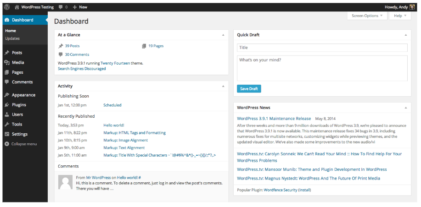421x207 pixels.
Task: Open the comments bubble icon in the admin bar
Action: pos(61,7)
